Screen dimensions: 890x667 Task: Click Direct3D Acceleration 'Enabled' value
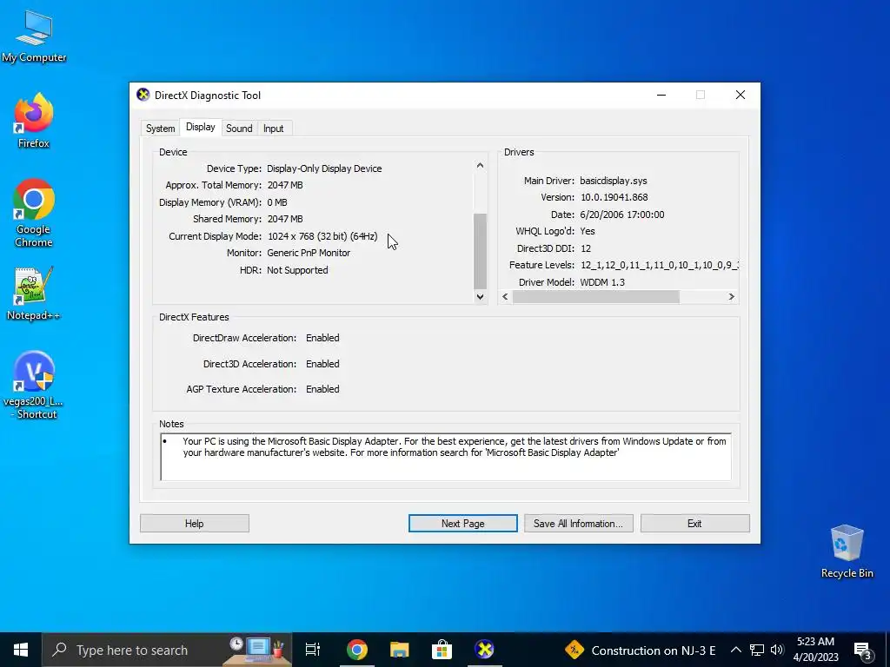[x=322, y=364]
